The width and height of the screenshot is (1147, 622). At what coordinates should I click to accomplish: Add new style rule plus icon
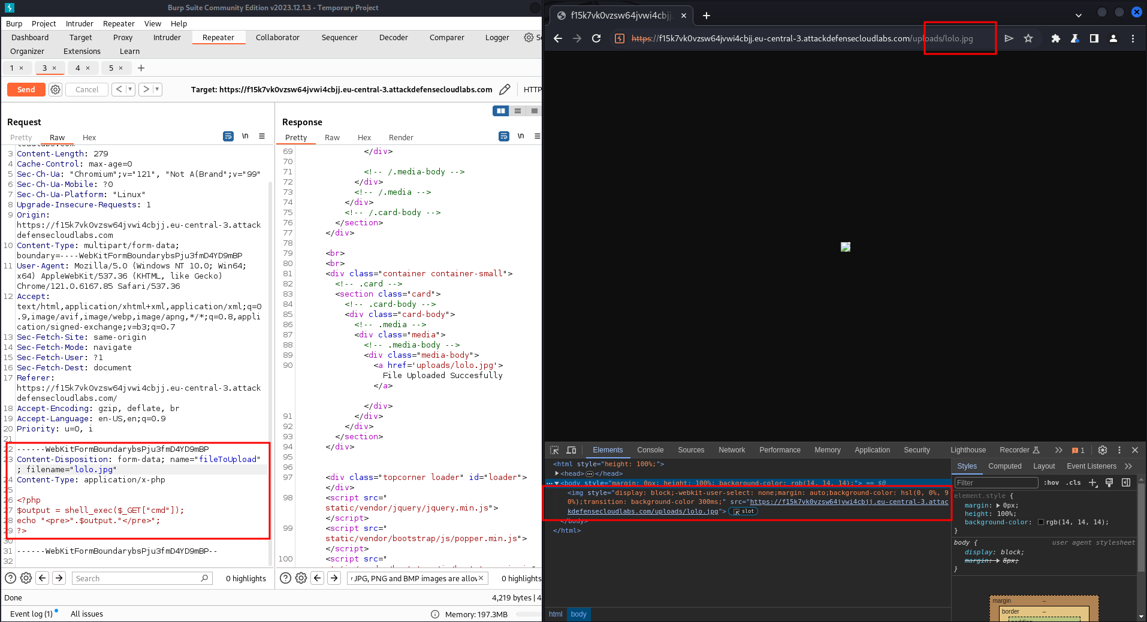1093,483
